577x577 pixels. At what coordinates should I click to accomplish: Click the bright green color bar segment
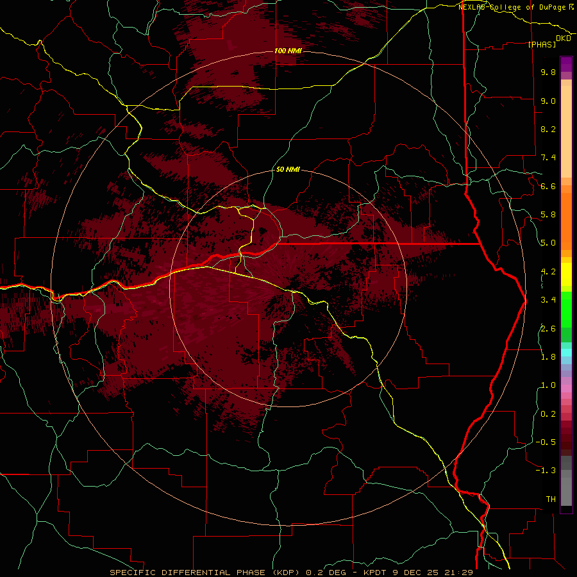[566, 309]
